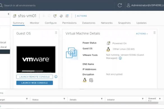Click the refresh icon in top bar
The height and width of the screenshot is (109, 164).
click(x=120, y=5)
